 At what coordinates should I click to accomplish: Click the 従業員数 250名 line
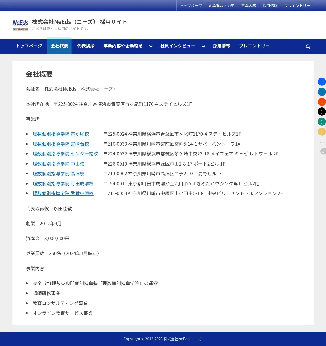click(63, 253)
